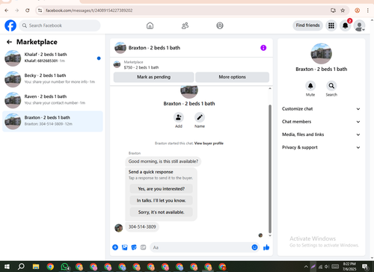
Task: Open View buyer profile link
Action: pos(209,143)
